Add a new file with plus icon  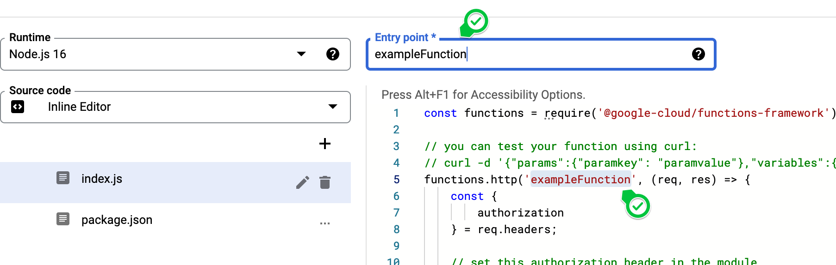pos(325,144)
